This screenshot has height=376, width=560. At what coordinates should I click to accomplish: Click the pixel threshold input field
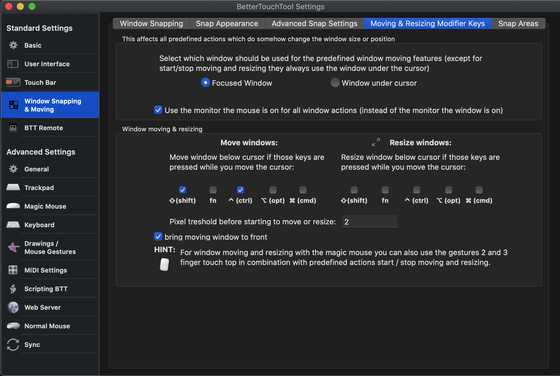click(369, 222)
